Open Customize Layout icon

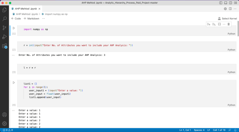click(235, 3)
